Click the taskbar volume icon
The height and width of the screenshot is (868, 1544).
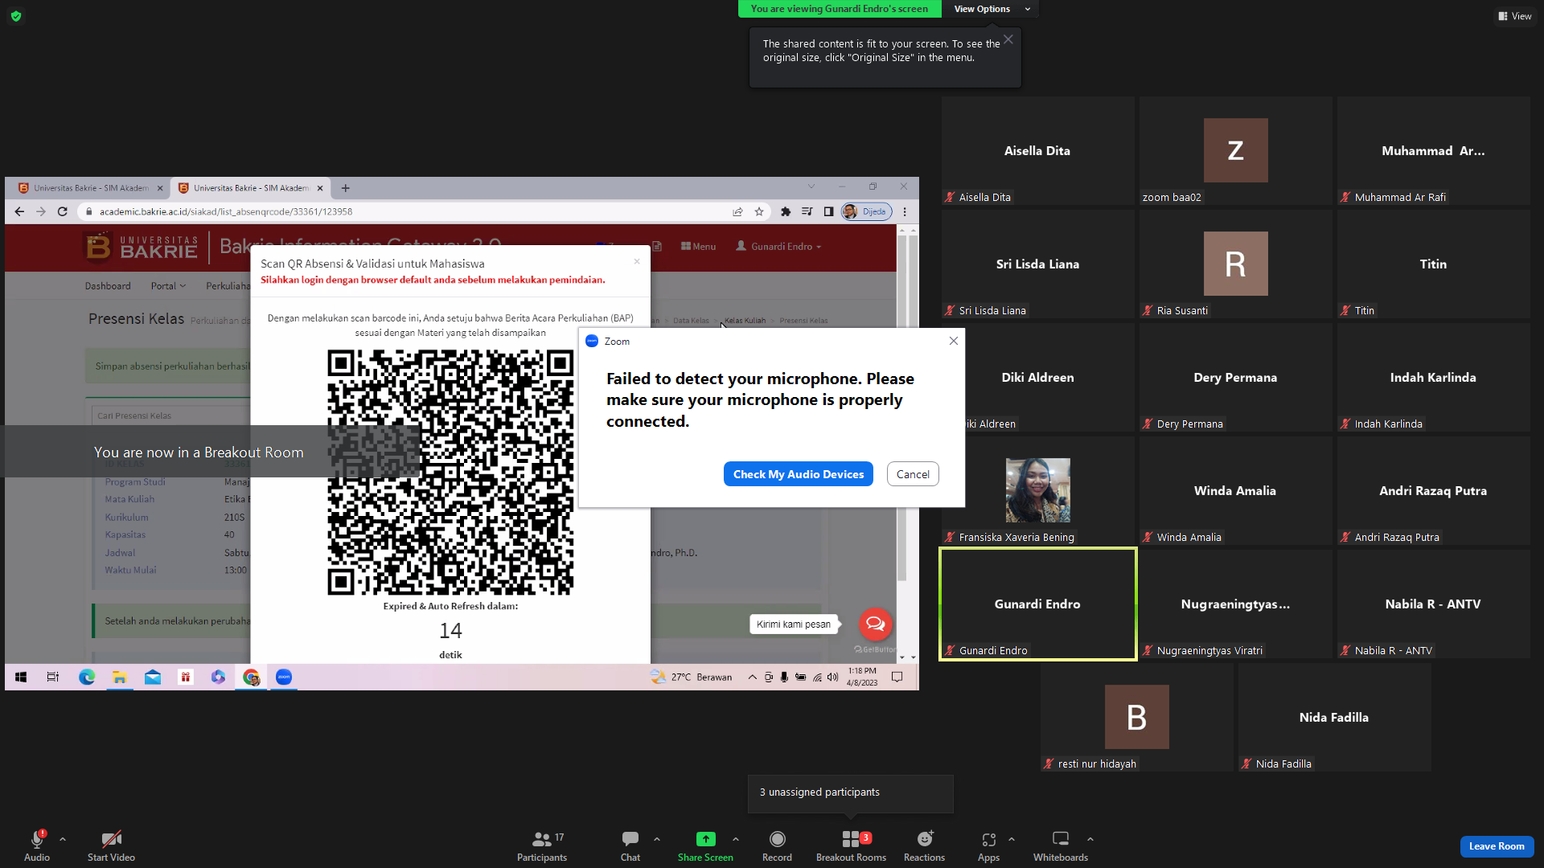pyautogui.click(x=832, y=678)
